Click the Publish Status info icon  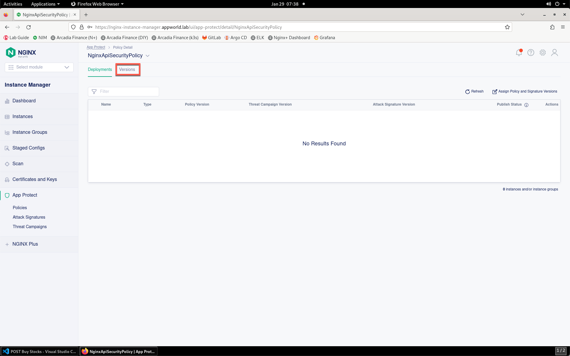click(526, 105)
